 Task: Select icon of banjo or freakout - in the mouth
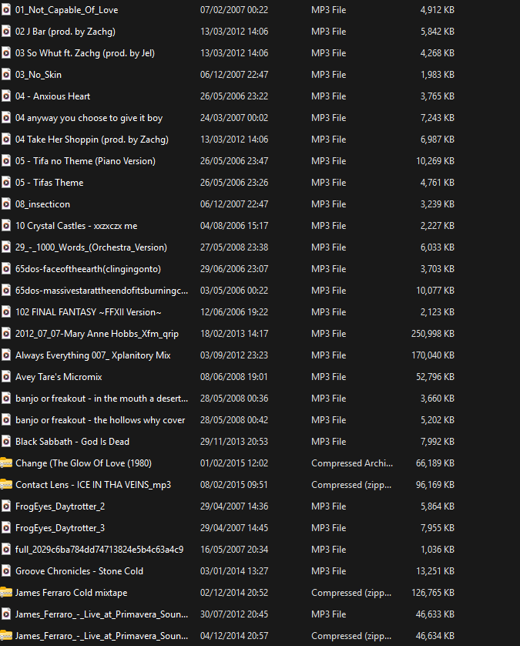click(x=6, y=399)
